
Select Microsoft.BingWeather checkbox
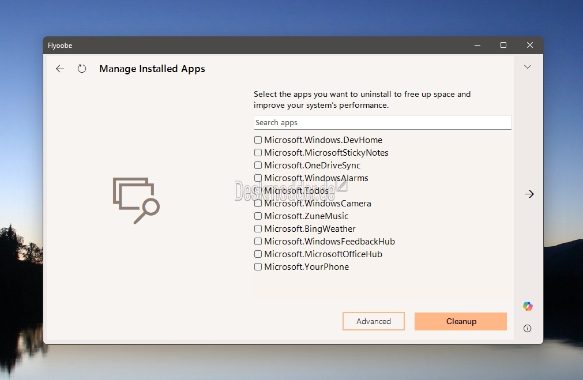258,229
